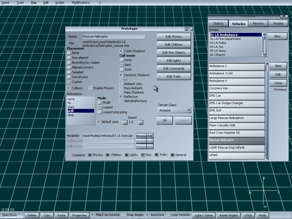The width and height of the screenshot is (292, 219).
Task: Open Edit Commands
Action: (174, 68)
